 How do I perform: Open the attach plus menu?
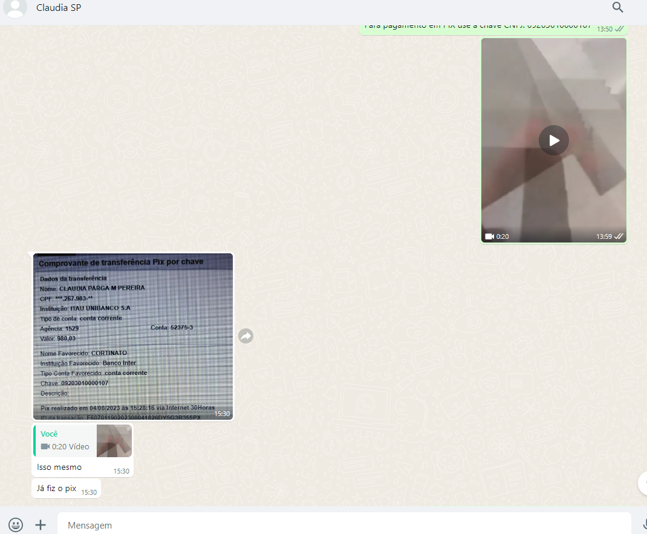tap(41, 525)
